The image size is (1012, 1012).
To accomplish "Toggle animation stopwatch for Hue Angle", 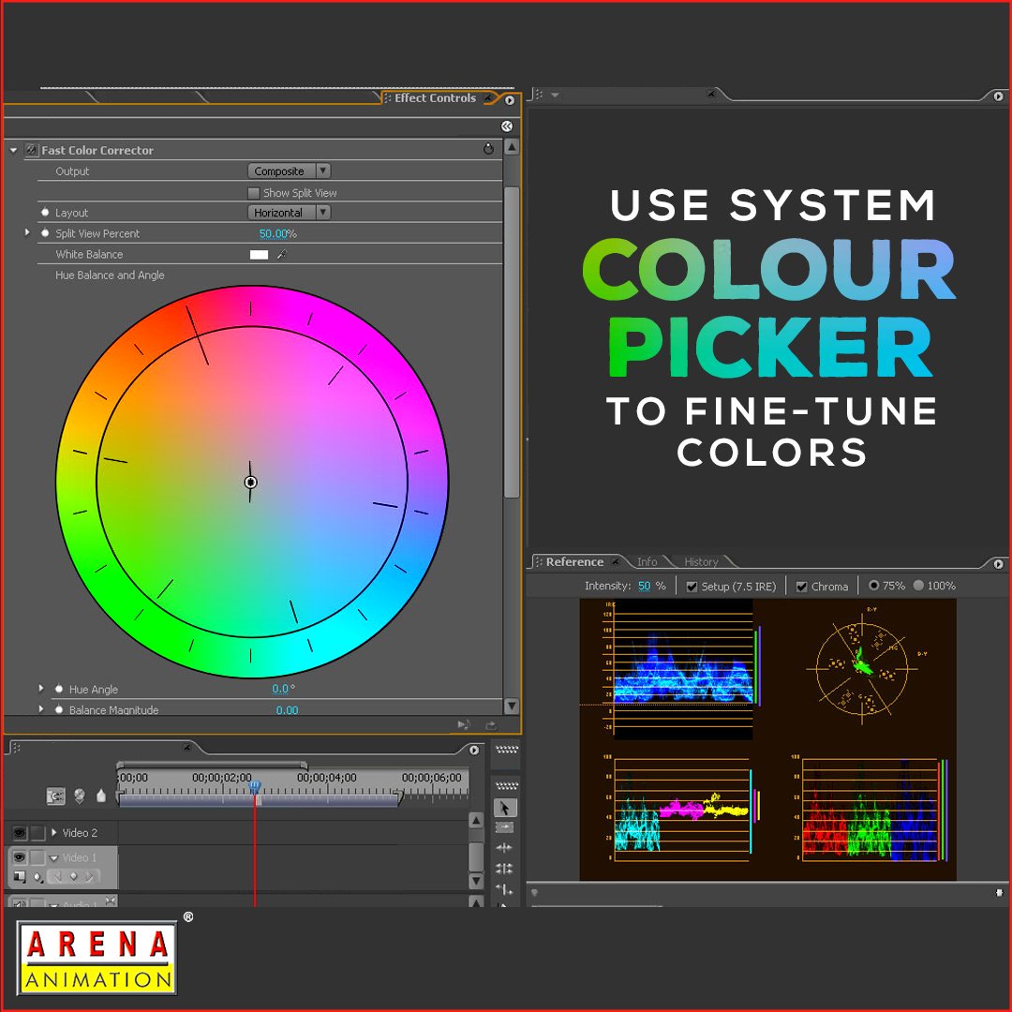I will (x=59, y=689).
